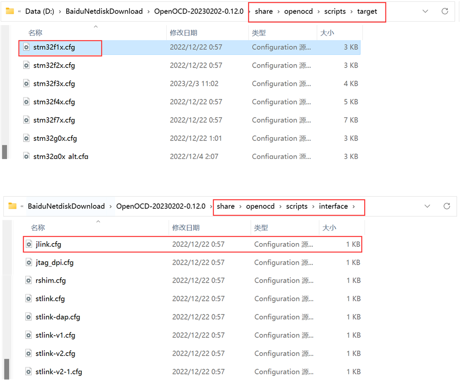Click the stm32g0x.cfg file icon
This screenshot has width=460, height=380.
click(x=27, y=138)
